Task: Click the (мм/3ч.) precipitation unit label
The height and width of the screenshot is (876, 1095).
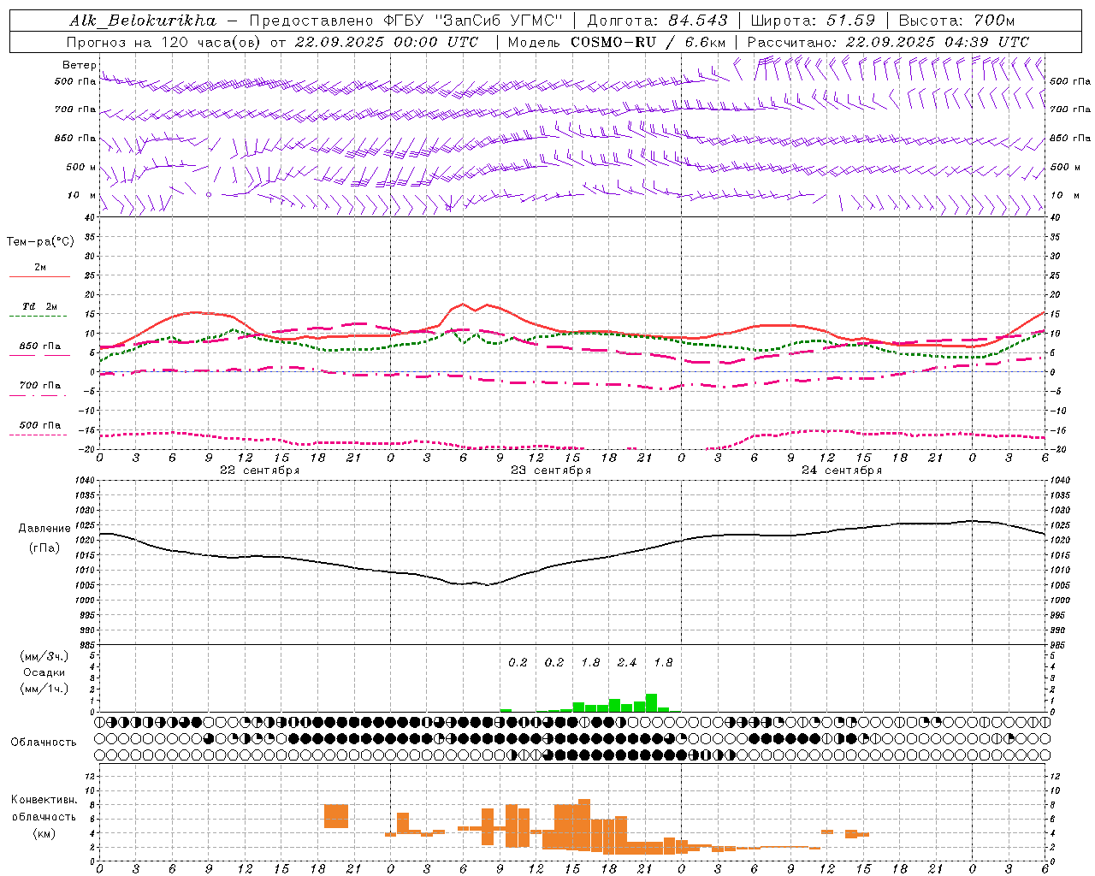Action: tap(44, 656)
